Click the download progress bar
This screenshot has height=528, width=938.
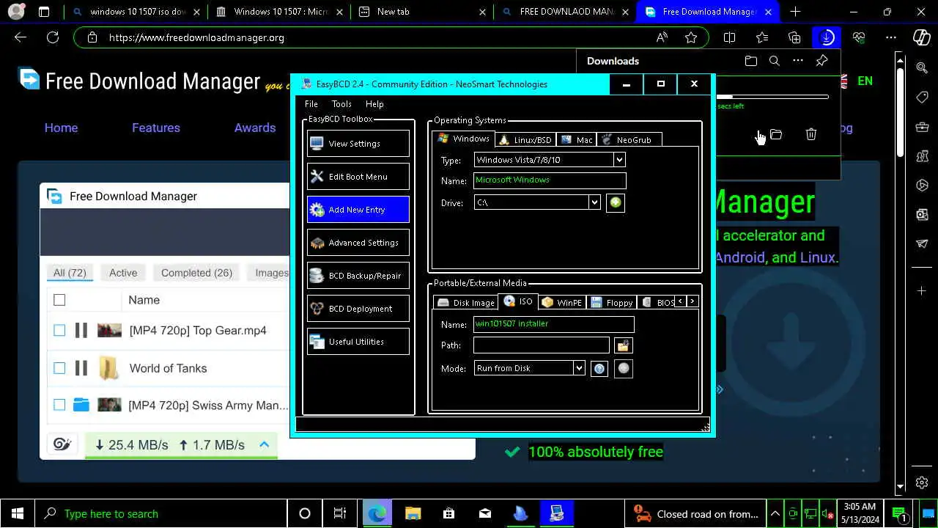coord(772,97)
